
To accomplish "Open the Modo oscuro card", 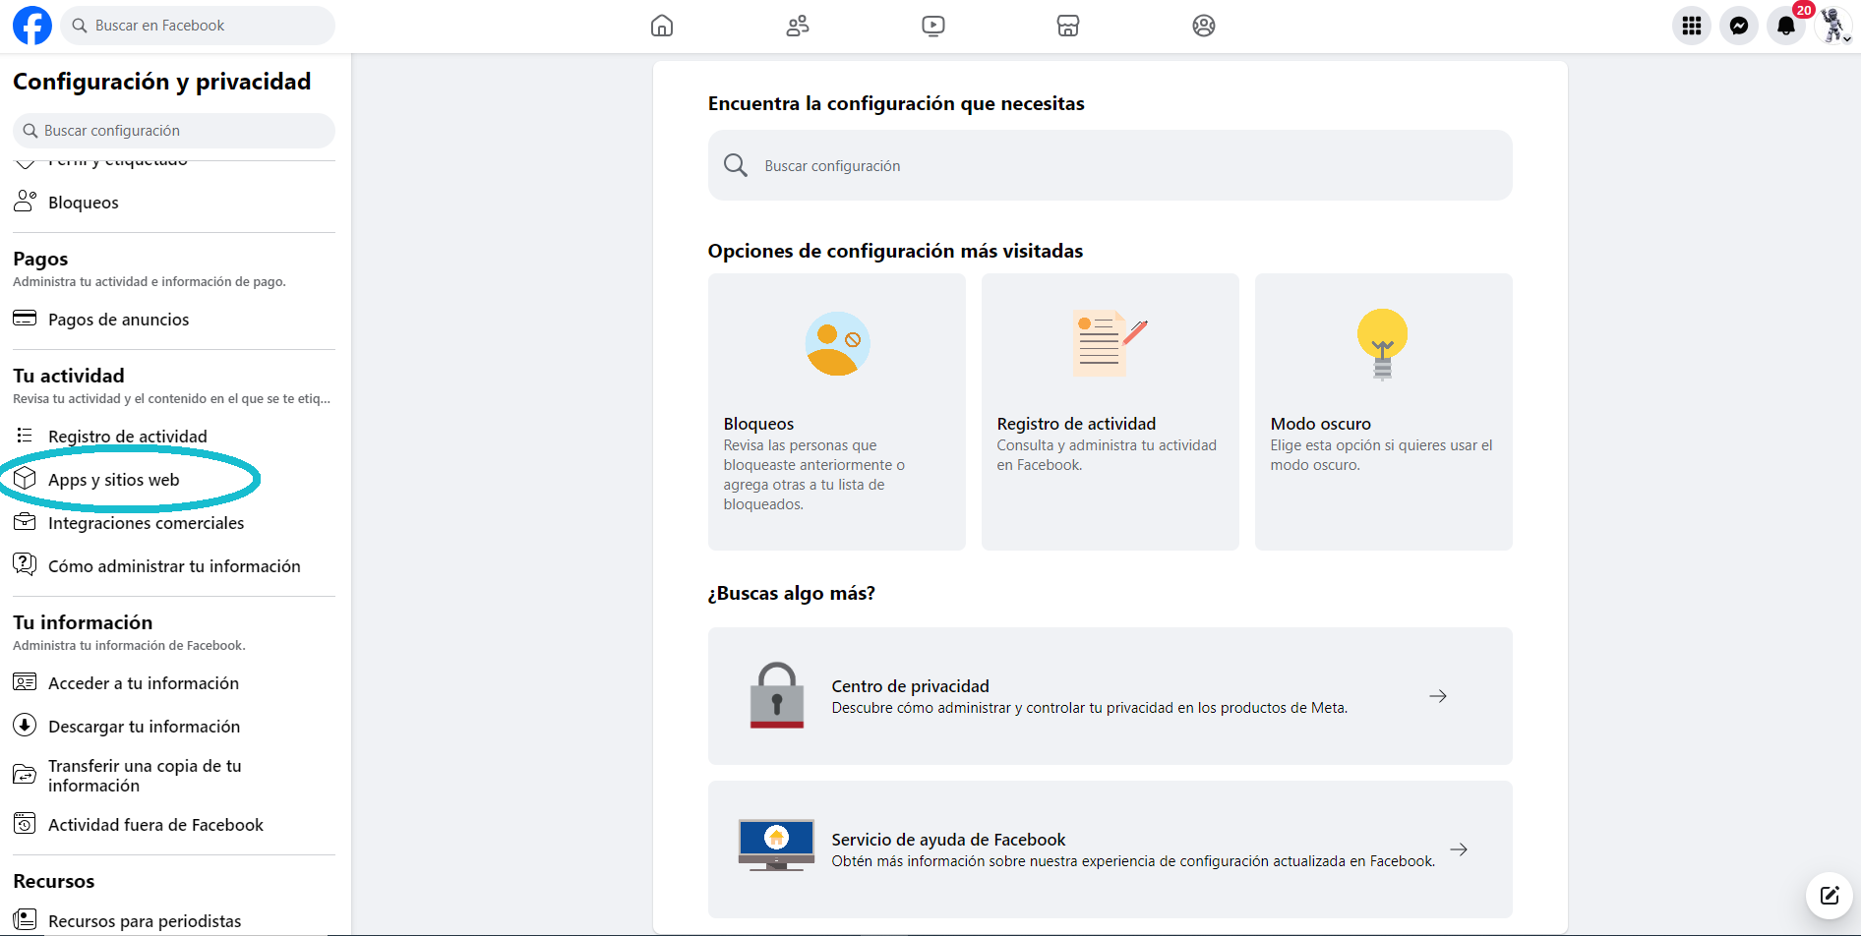I will coord(1383,411).
